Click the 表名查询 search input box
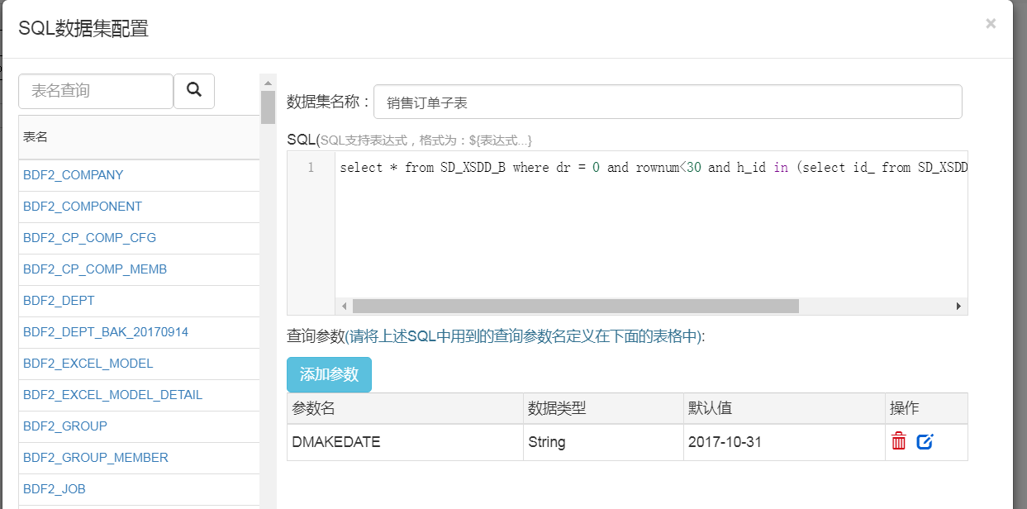The height and width of the screenshot is (509, 1027). point(95,91)
